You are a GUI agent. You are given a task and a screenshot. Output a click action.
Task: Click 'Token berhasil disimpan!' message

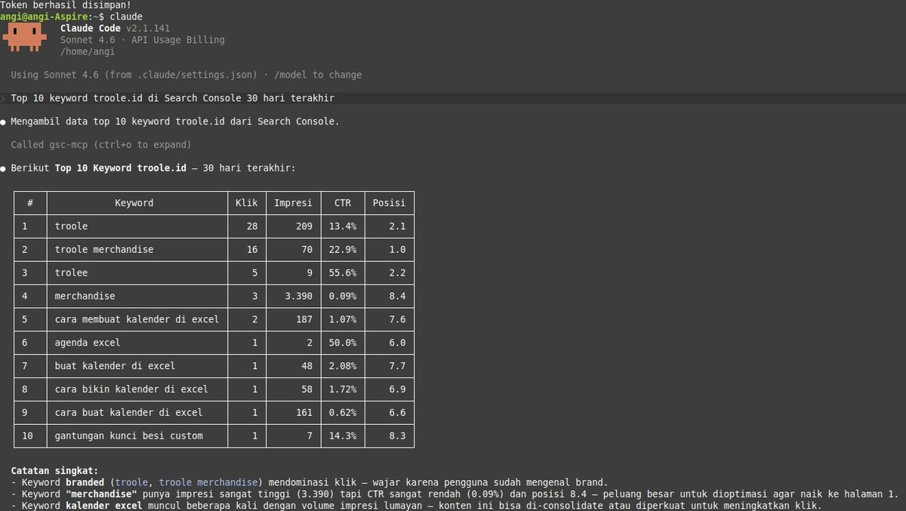[66, 5]
